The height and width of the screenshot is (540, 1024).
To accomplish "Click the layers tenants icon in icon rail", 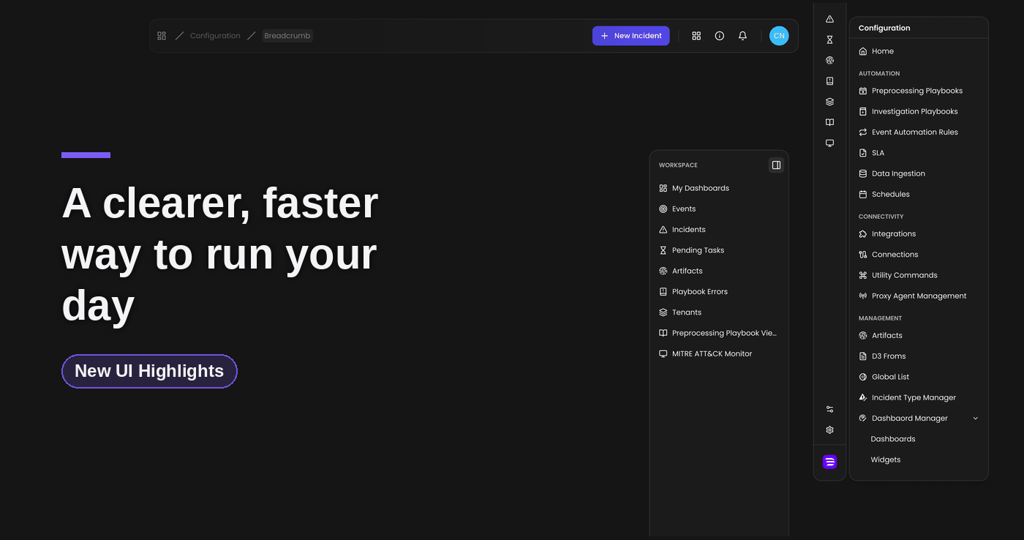I will point(829,102).
